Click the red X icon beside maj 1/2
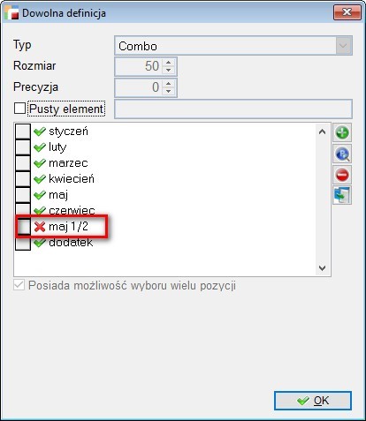The image size is (366, 421). pos(40,227)
